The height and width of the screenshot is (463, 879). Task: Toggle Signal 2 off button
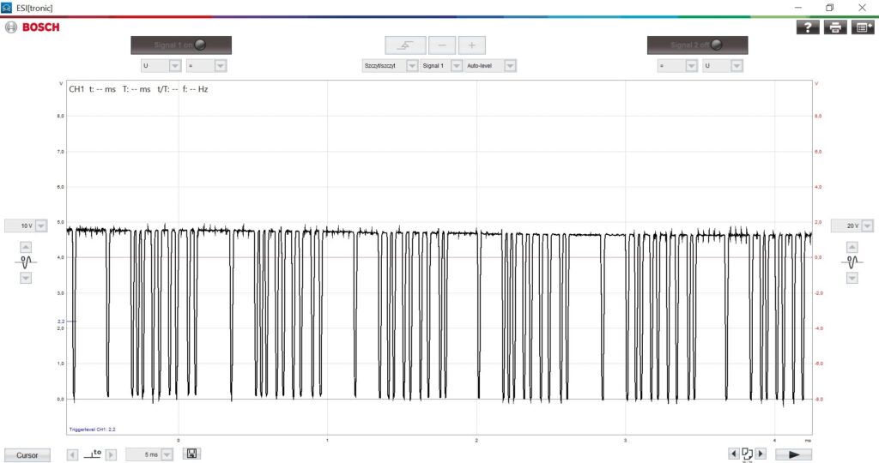click(x=697, y=45)
